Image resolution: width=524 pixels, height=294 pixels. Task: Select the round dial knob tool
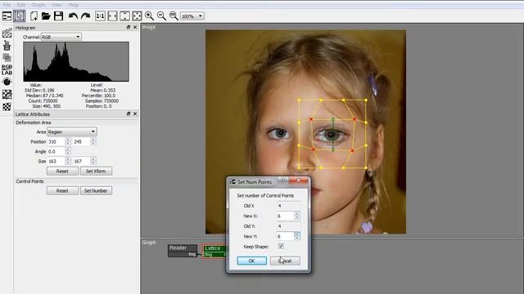pyautogui.click(x=7, y=82)
